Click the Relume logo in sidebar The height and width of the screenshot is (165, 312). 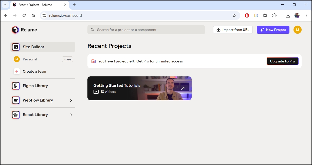tap(24, 30)
